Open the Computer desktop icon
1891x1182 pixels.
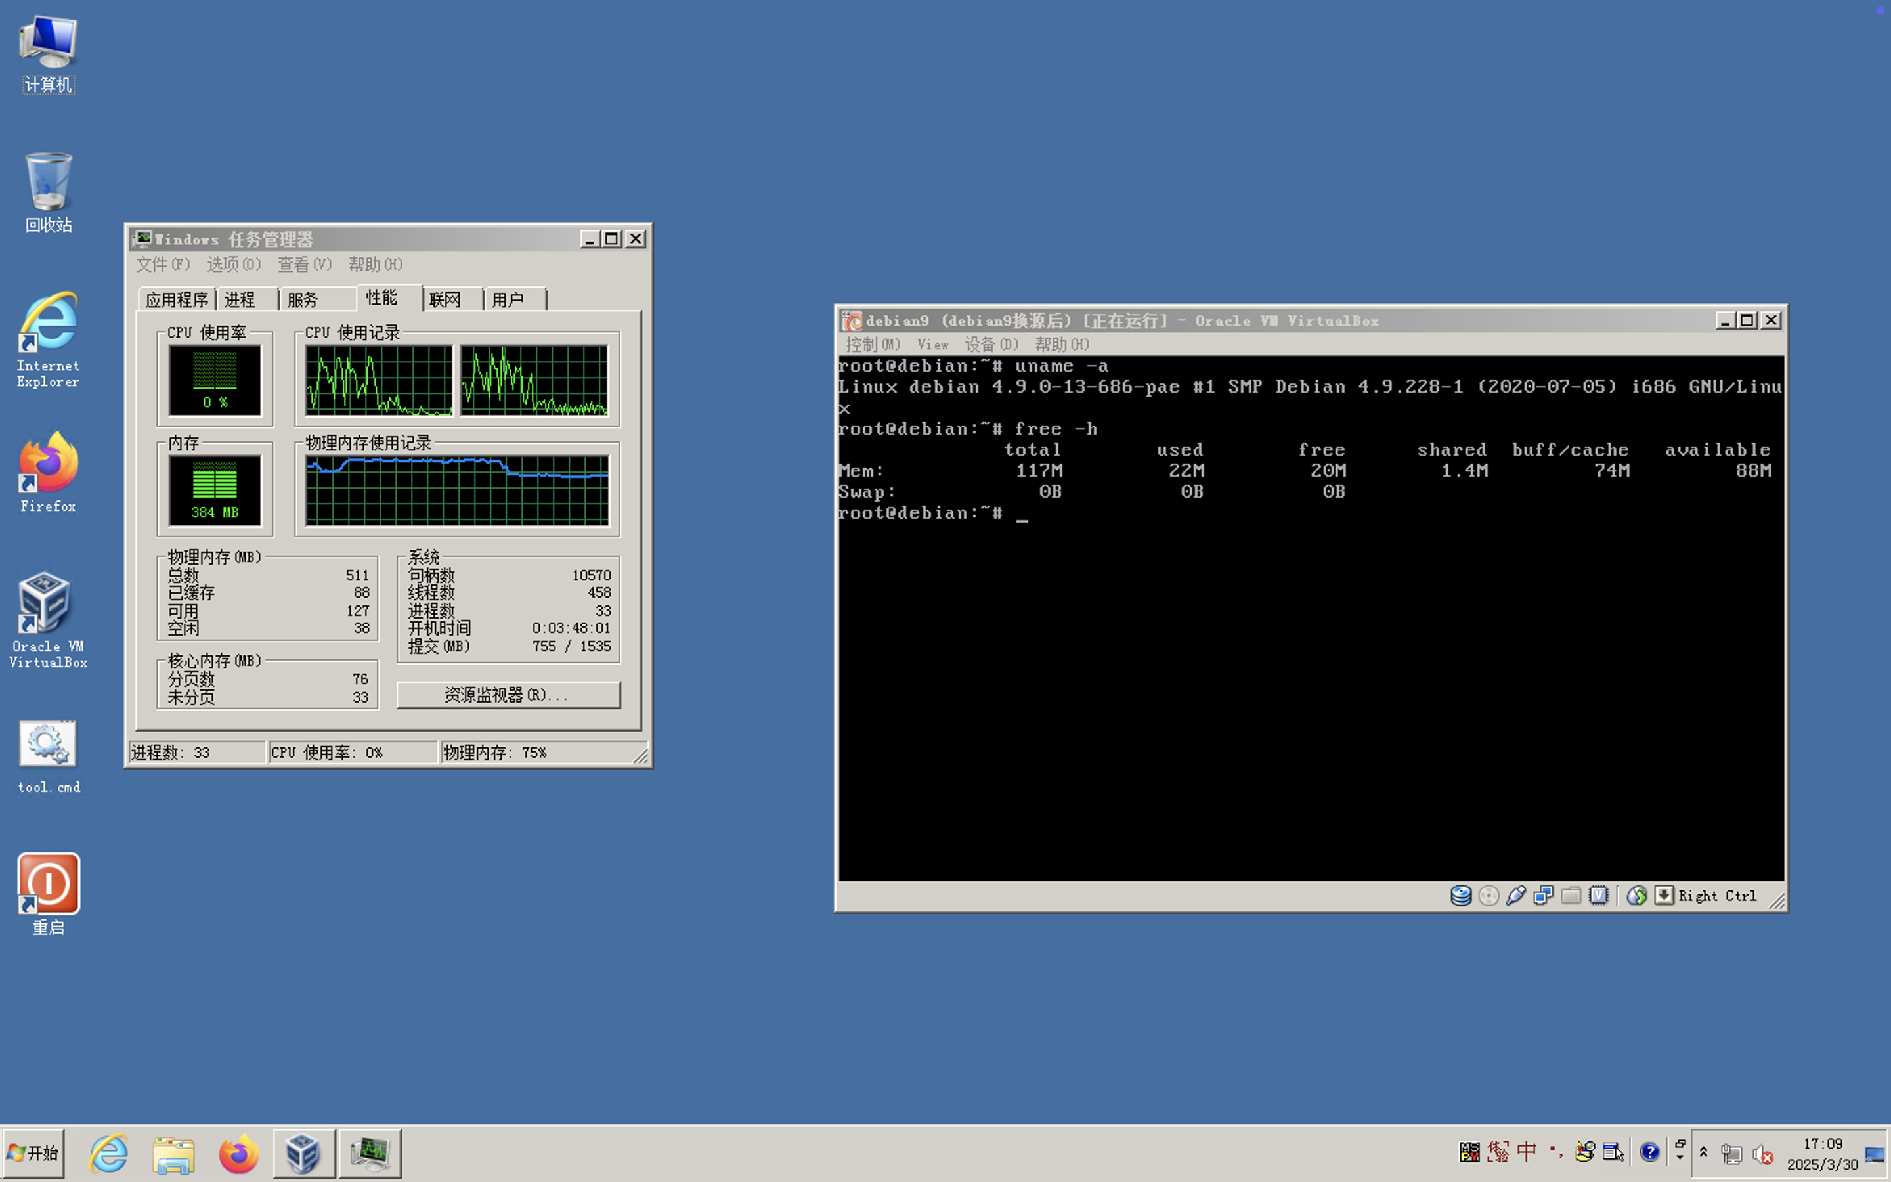[48, 54]
